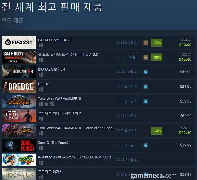The height and width of the screenshot is (180, 197).
Task: Open the DREDGE game thumbnail
Action: pos(19,87)
